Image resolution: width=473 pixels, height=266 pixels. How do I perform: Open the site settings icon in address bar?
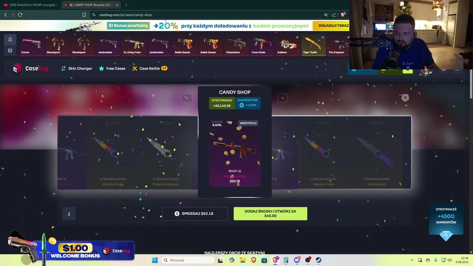(94, 15)
